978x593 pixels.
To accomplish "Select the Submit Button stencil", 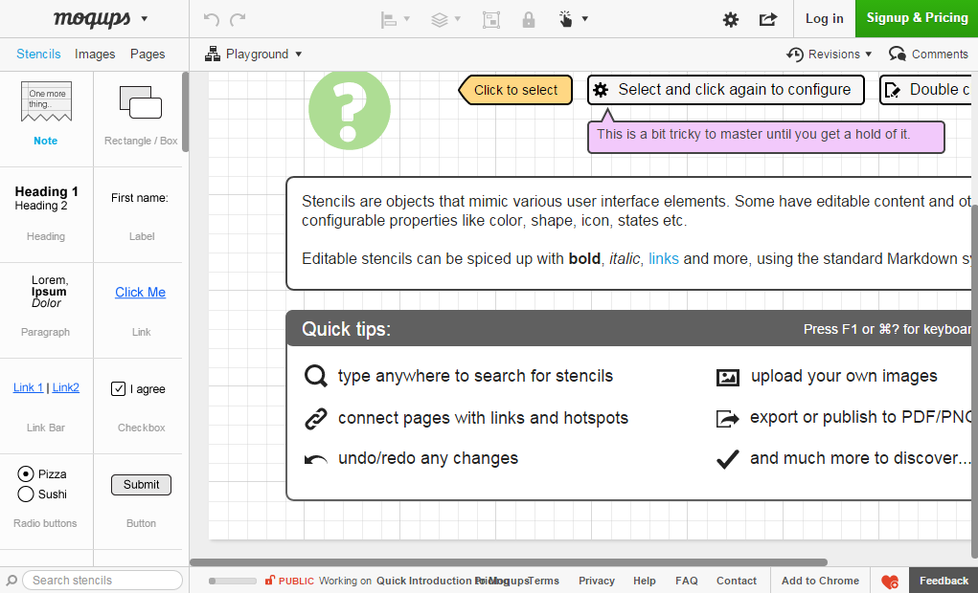I will point(141,485).
